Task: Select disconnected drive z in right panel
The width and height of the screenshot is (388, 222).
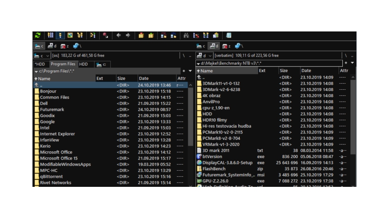Action: point(226,46)
